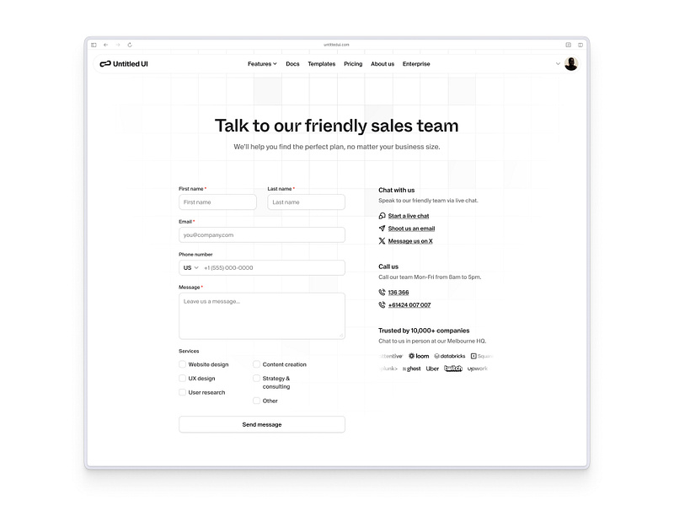The image size is (674, 506).
Task: Tick the Other checkbox
Action: [257, 401]
